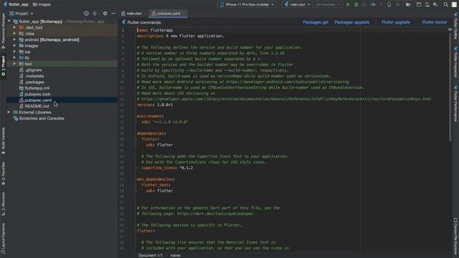Click the user avatar icon at top right
Image resolution: width=459 pixels, height=258 pixels.
click(x=454, y=4)
